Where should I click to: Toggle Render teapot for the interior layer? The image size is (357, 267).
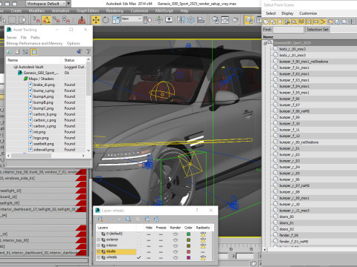coord(176,245)
